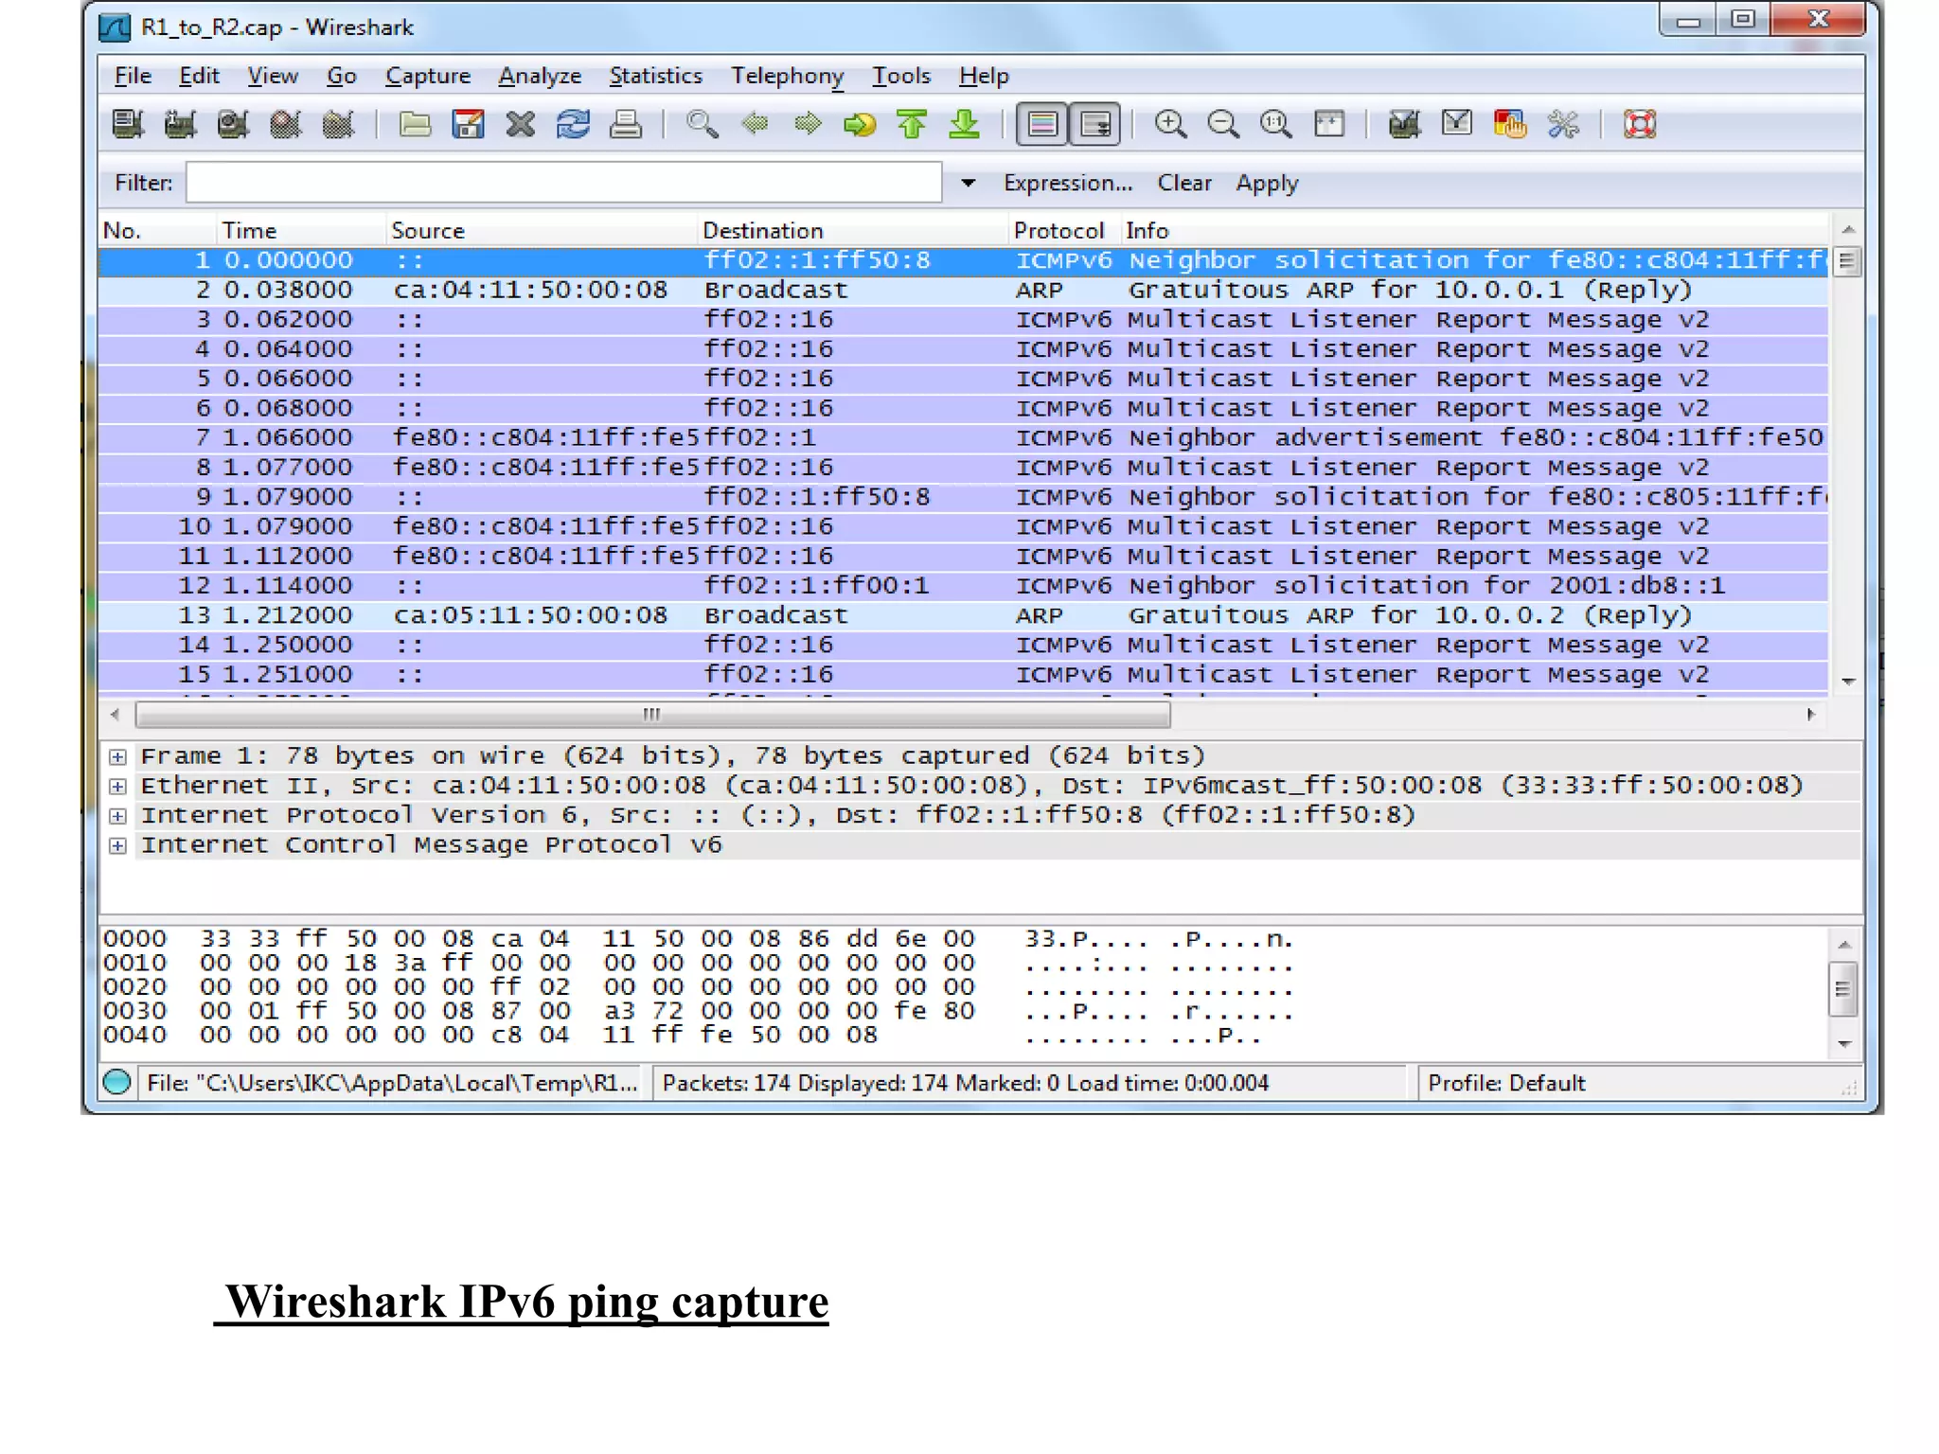Click packet list vertical scrollbar thumb
This screenshot has height=1454, width=1939.
tap(1846, 260)
